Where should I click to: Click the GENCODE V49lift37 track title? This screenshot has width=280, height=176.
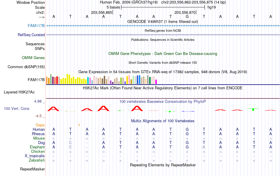[x=162, y=22]
